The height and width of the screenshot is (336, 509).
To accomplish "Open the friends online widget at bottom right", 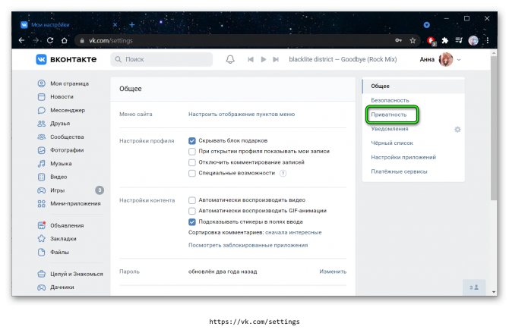I will 474,287.
